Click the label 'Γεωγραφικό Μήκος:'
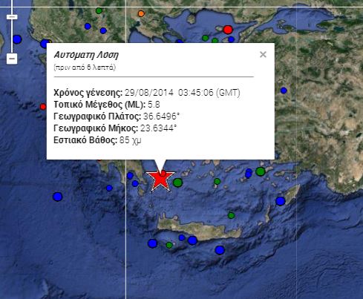The width and height of the screenshot is (363, 299). [x=96, y=128]
